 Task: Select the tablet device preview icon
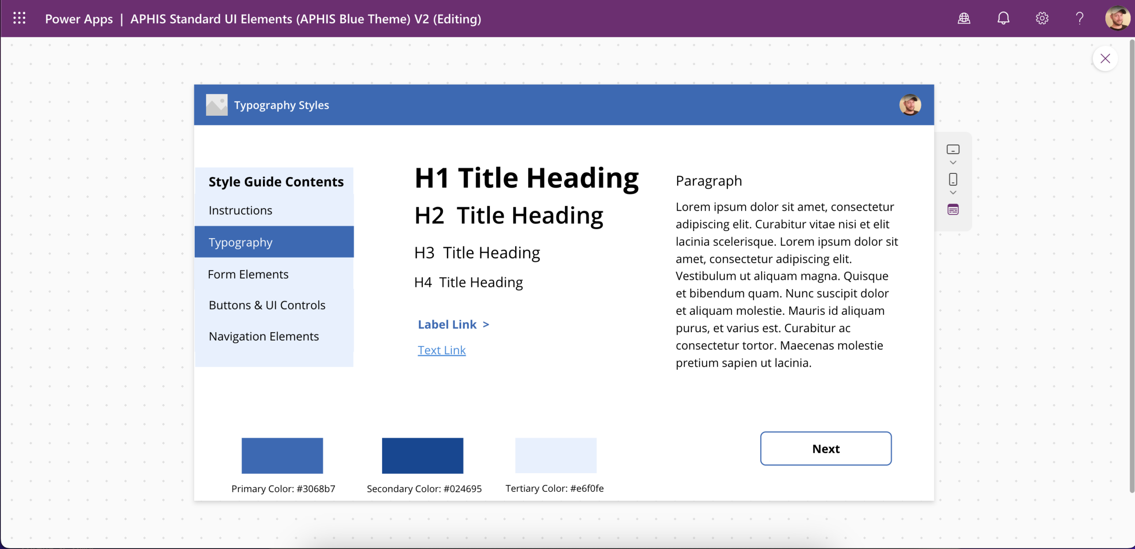(x=953, y=149)
